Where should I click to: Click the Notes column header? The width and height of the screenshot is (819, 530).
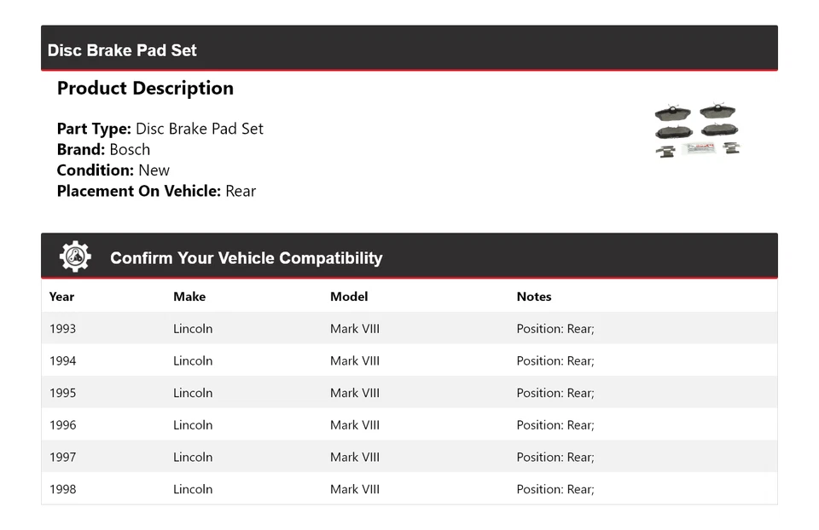coord(534,297)
